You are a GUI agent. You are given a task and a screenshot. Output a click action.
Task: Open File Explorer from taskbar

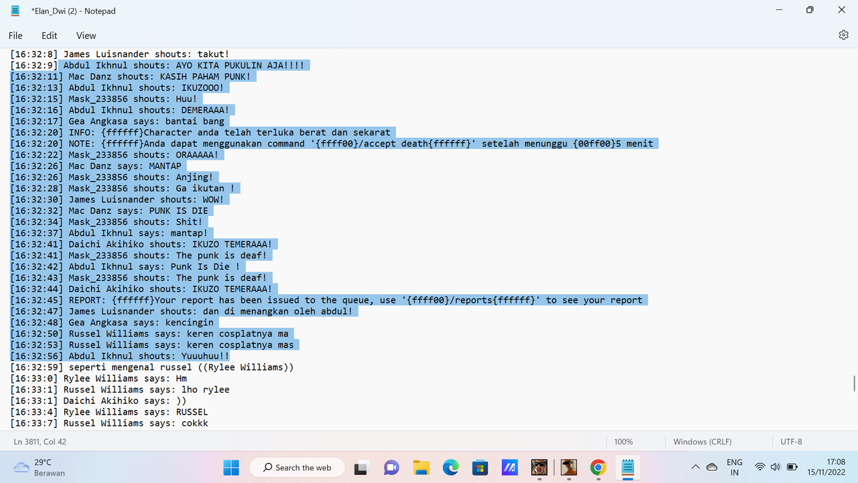(421, 468)
